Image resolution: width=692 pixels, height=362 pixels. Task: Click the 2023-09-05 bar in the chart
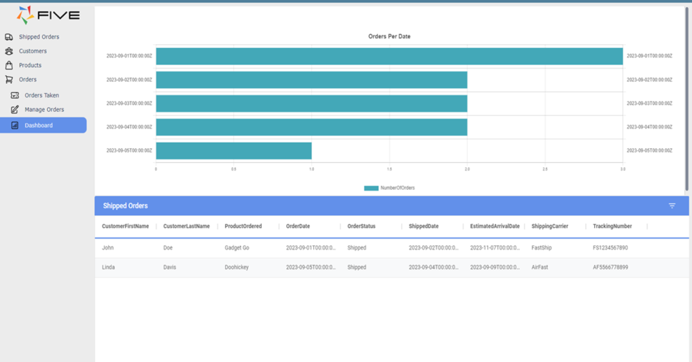233,150
